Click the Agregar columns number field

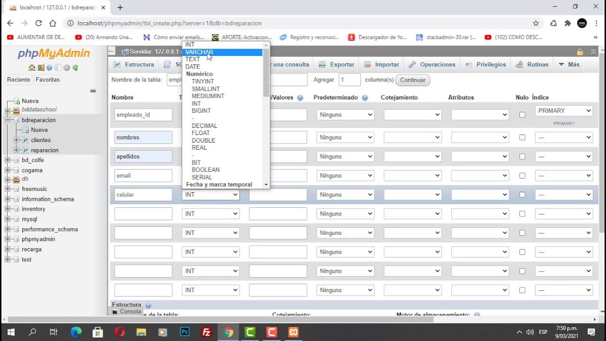click(349, 80)
